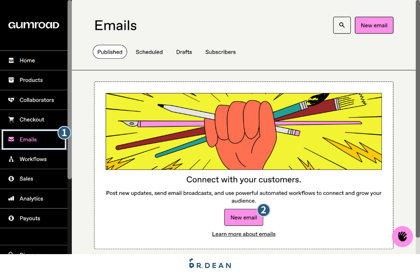Switch to the Scheduled tab
Screen dimensions: 420x273
point(149,52)
